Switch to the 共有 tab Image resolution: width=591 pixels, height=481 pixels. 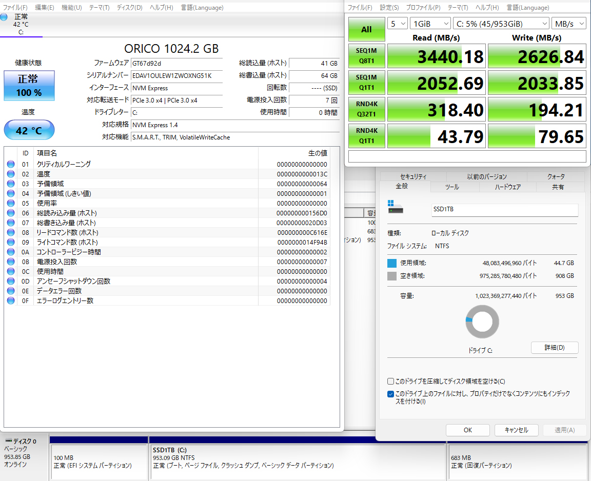pyautogui.click(x=558, y=187)
